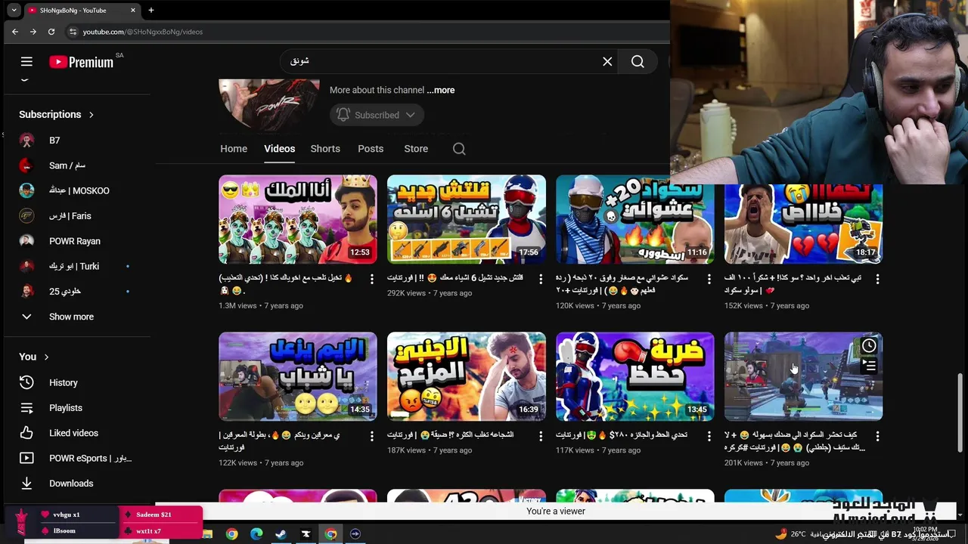More actions for the 17:56 video
This screenshot has width=968, height=544.
pyautogui.click(x=540, y=279)
